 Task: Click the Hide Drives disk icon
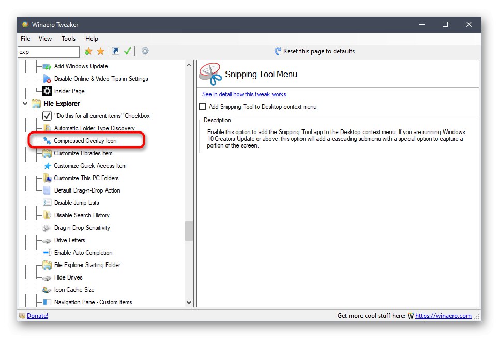(x=47, y=278)
